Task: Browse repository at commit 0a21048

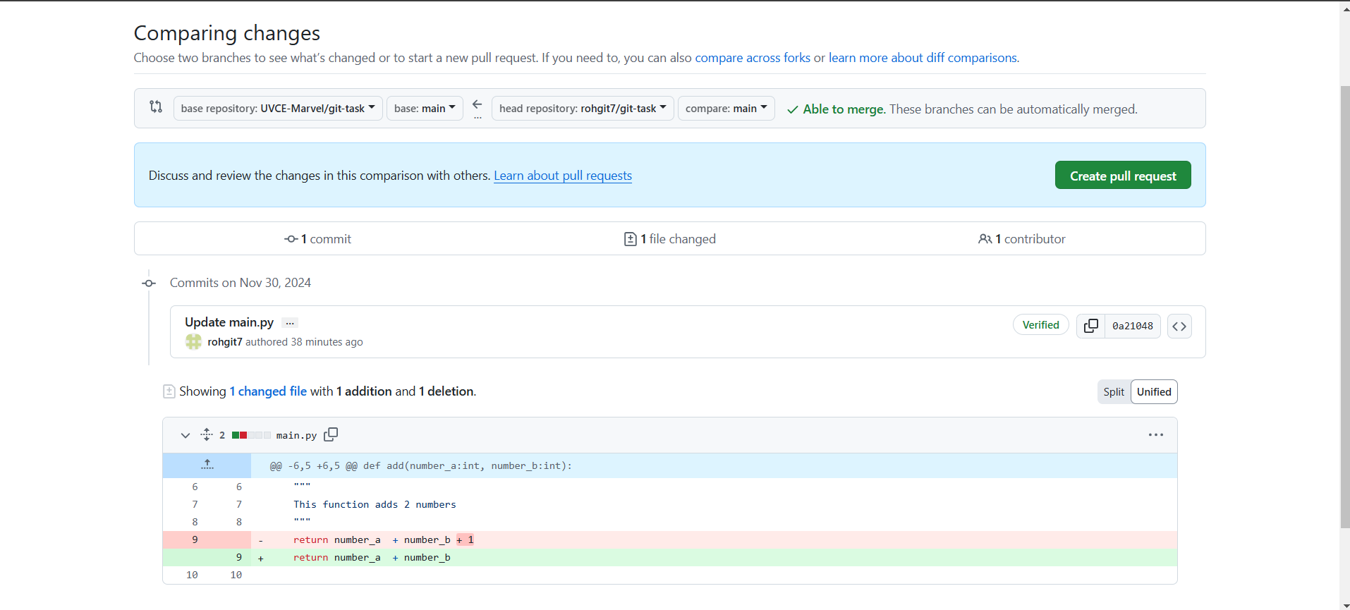Action: pos(1179,326)
